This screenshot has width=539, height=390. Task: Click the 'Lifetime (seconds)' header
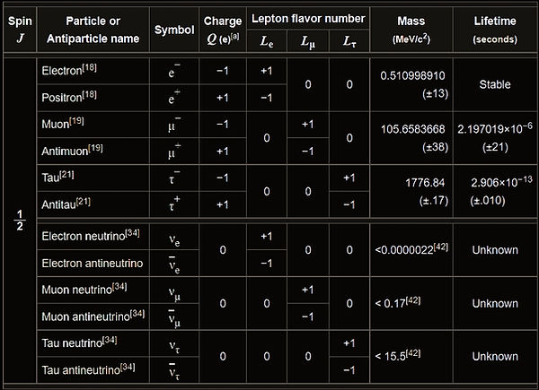click(495, 30)
